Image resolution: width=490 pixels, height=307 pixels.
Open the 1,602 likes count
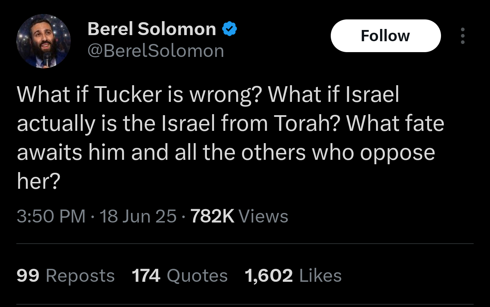(269, 276)
